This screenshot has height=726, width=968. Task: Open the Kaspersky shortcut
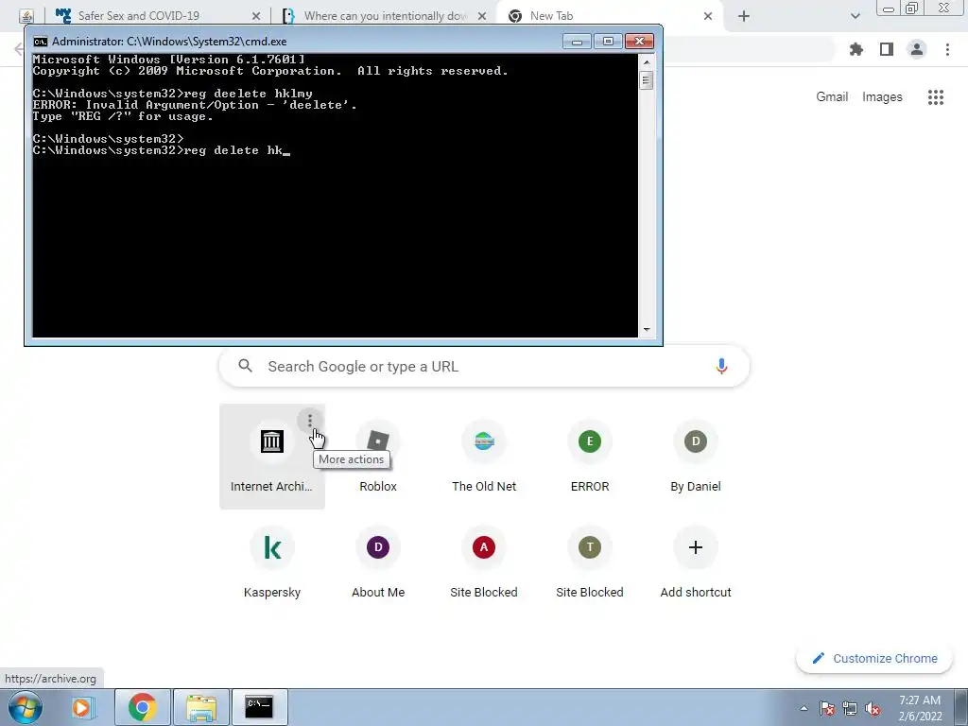click(271, 562)
